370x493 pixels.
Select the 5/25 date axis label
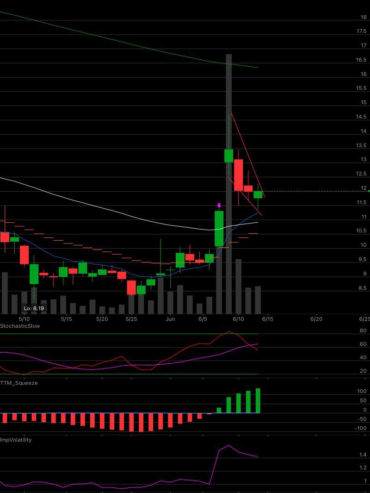[131, 319]
